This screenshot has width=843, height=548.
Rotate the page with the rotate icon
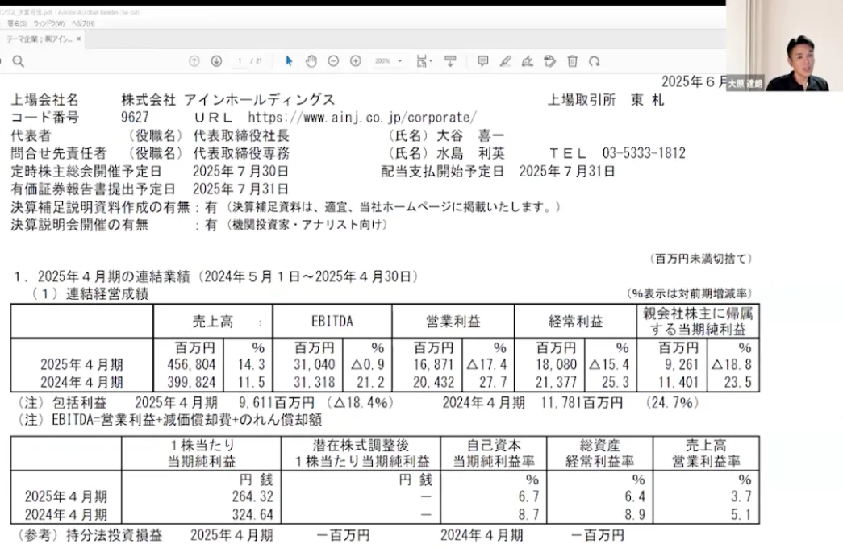click(594, 61)
